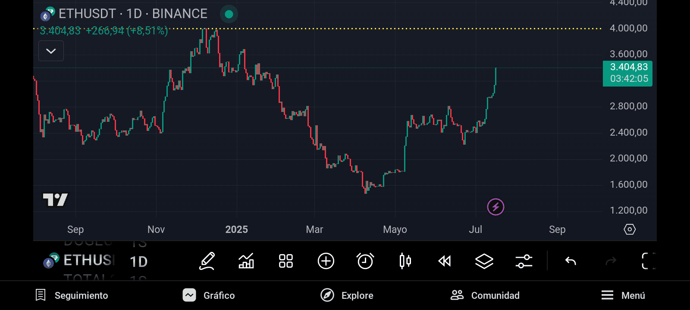
Task: Open the Menú tab
Action: [x=623, y=295]
